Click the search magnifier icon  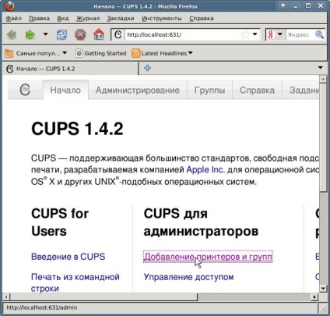click(x=319, y=34)
